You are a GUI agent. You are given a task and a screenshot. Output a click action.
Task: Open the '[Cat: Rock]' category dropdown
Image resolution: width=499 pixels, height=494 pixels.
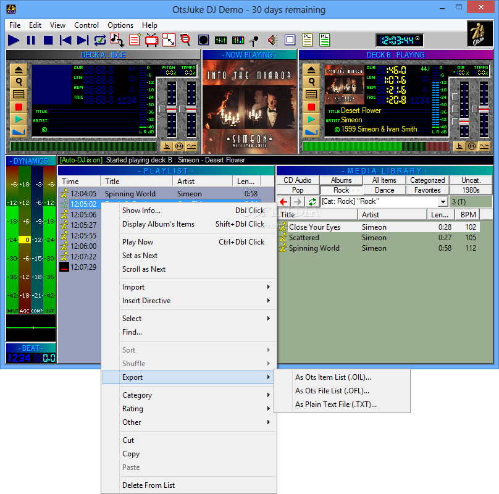click(x=442, y=202)
